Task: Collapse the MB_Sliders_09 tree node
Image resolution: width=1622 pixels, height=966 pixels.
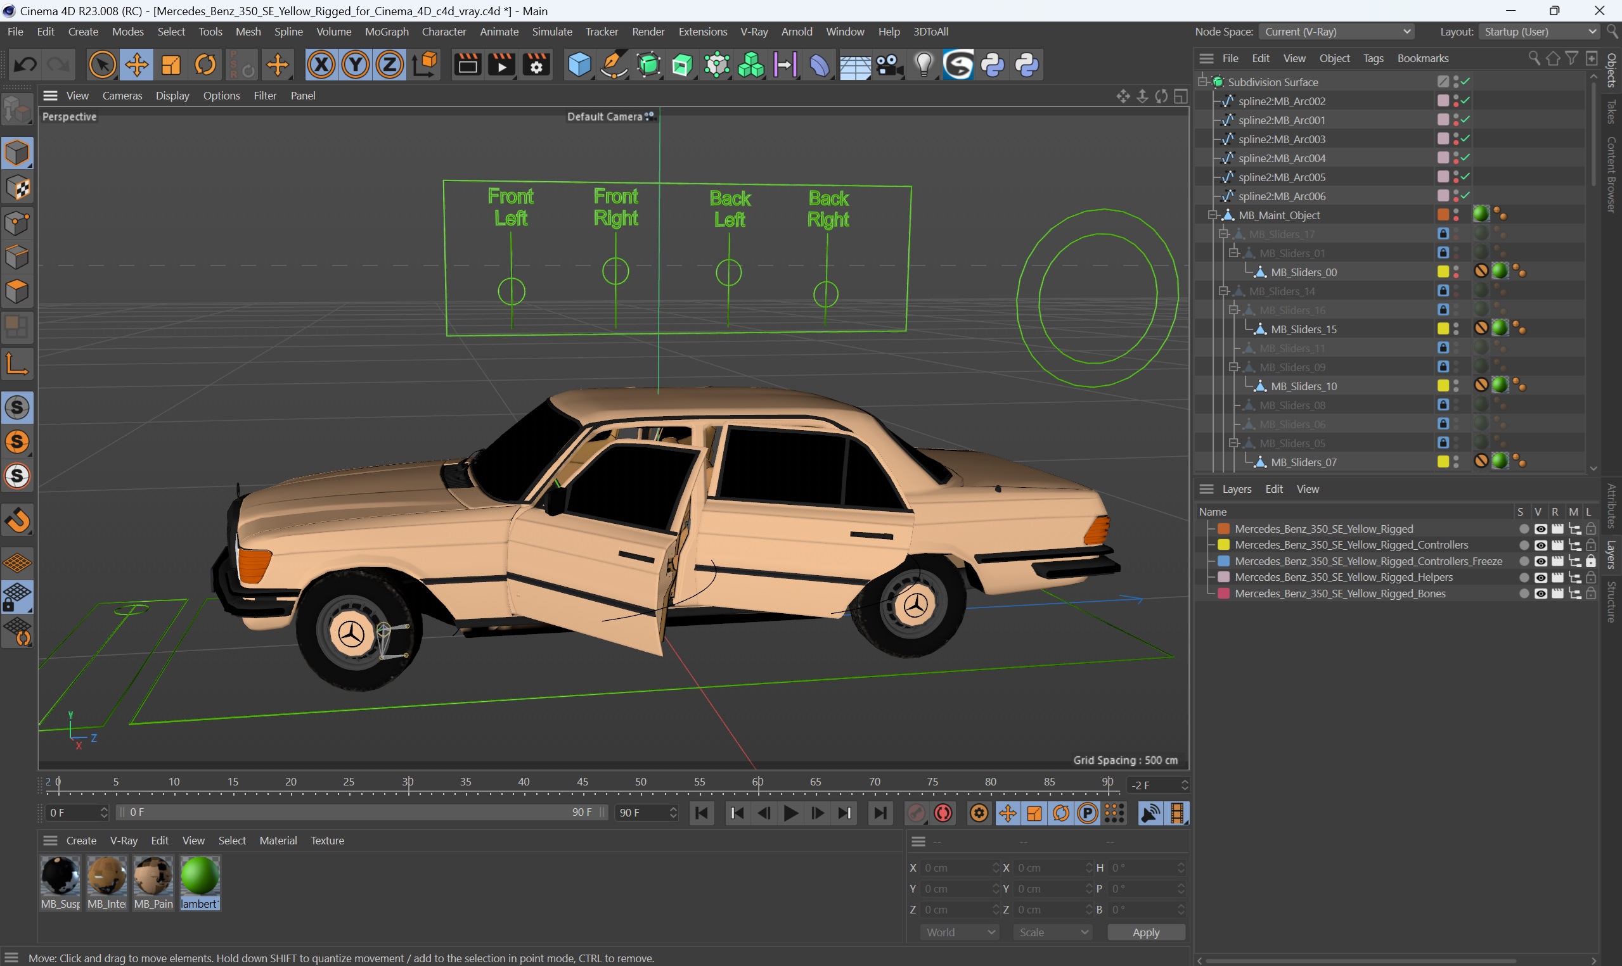Action: [x=1234, y=367]
